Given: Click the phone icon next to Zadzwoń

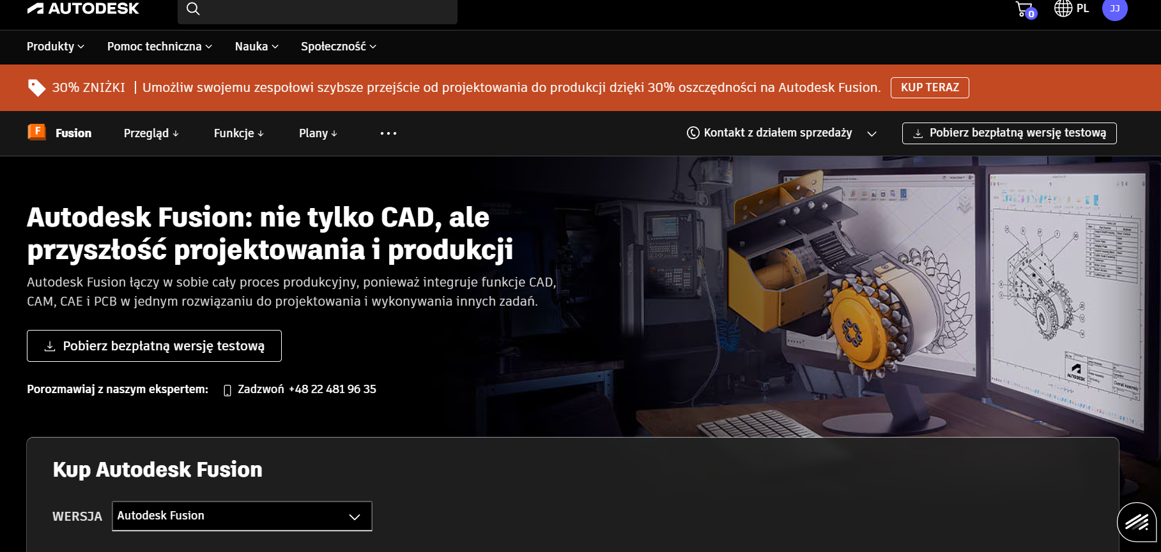Looking at the screenshot, I should (227, 390).
